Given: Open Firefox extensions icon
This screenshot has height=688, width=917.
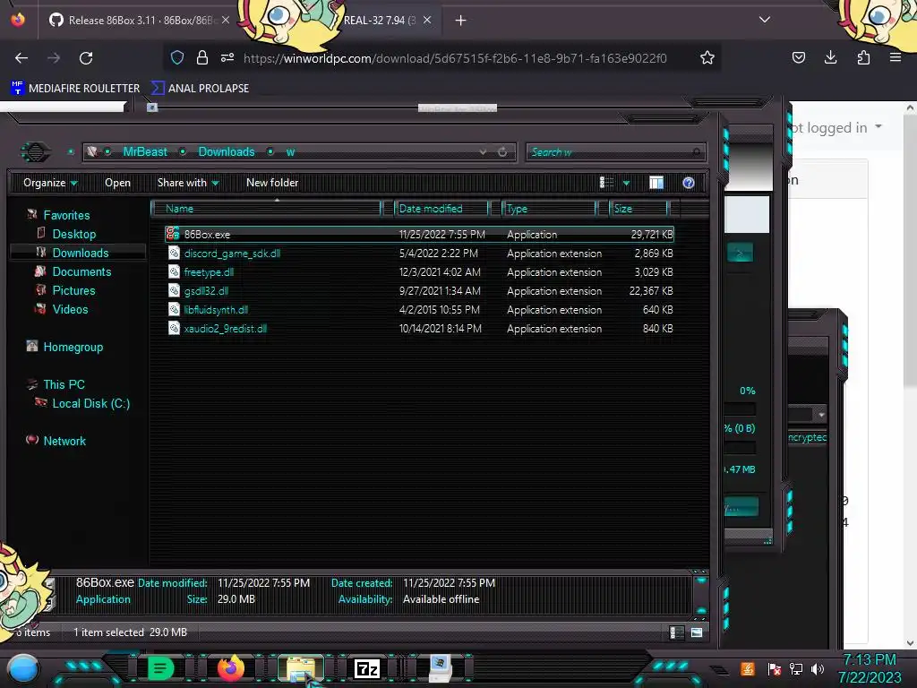Looking at the screenshot, I should pyautogui.click(x=863, y=57).
